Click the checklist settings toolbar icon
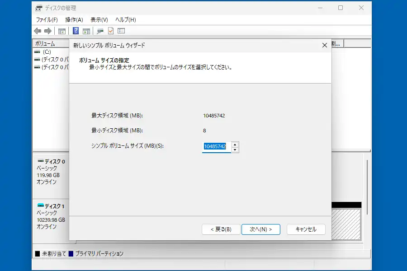The image size is (407, 271). [x=121, y=31]
